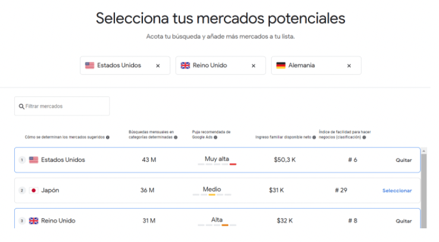
Task: Open info icon for suggested markets explanation
Action: (108, 137)
